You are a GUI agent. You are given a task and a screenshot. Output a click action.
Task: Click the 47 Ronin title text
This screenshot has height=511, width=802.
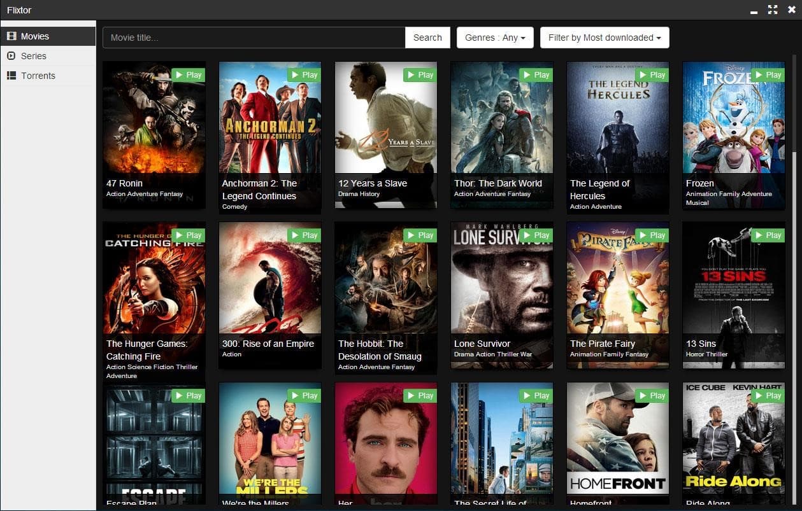[x=125, y=183]
